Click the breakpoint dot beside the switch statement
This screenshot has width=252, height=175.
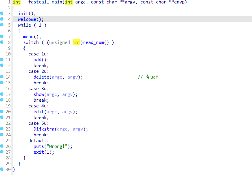coord(2,42)
